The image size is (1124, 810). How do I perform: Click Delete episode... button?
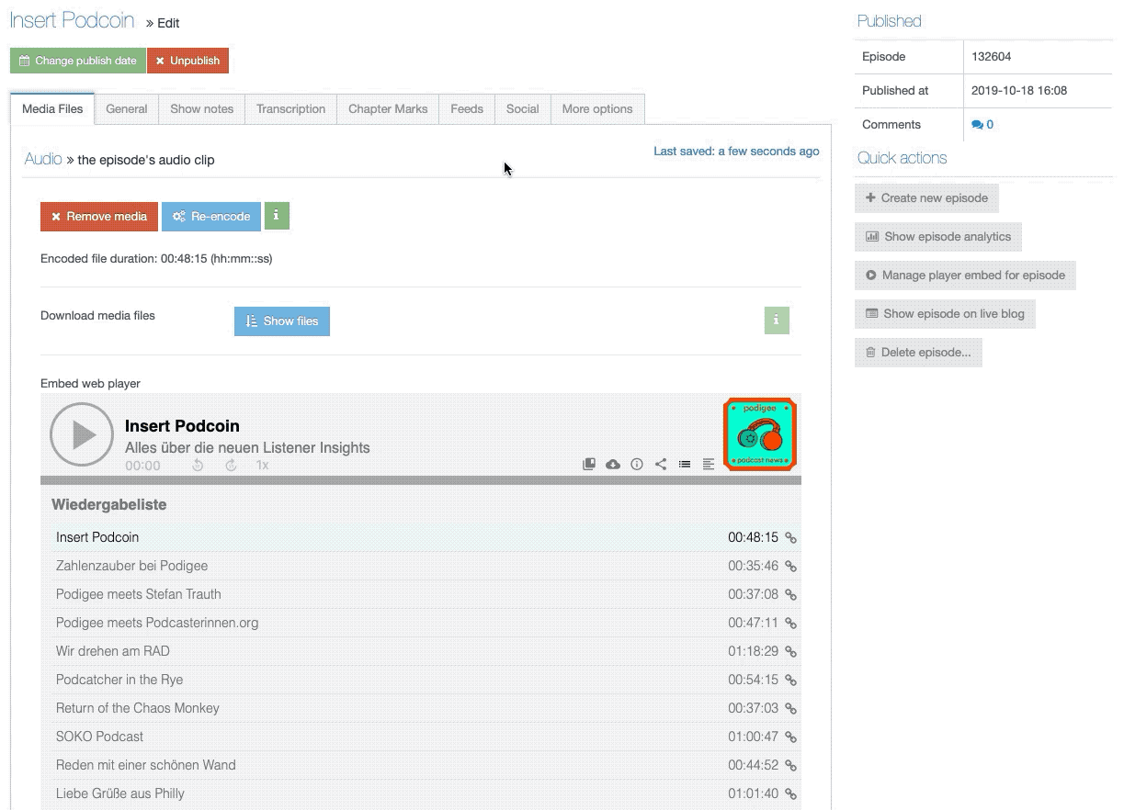918,352
